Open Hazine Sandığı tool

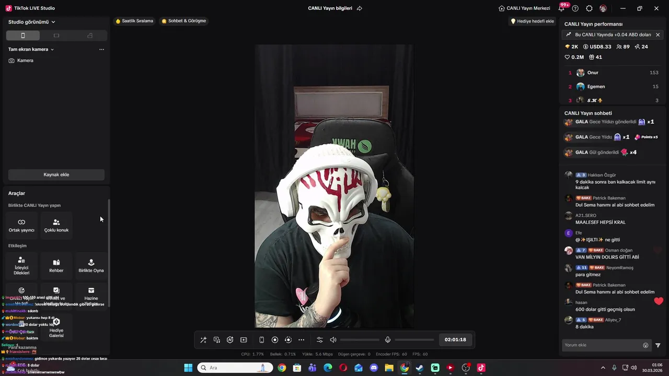tap(91, 296)
